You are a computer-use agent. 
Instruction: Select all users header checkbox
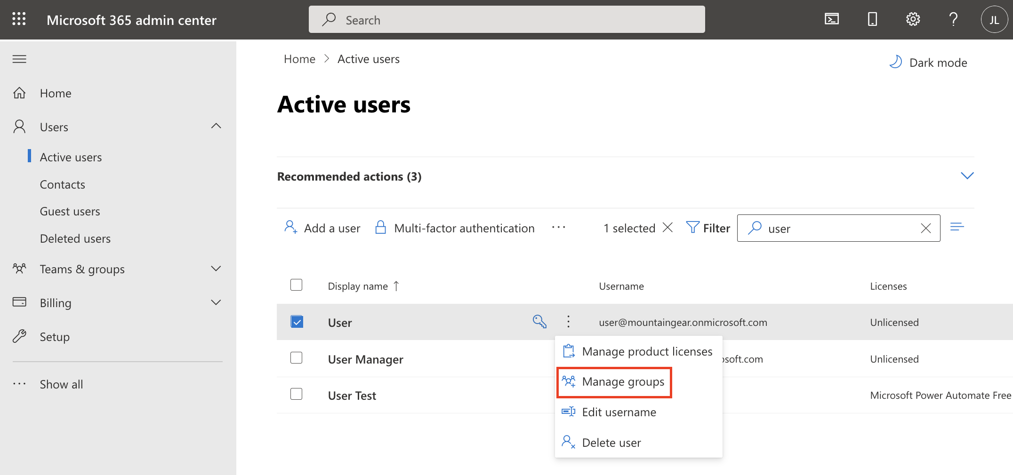(297, 285)
